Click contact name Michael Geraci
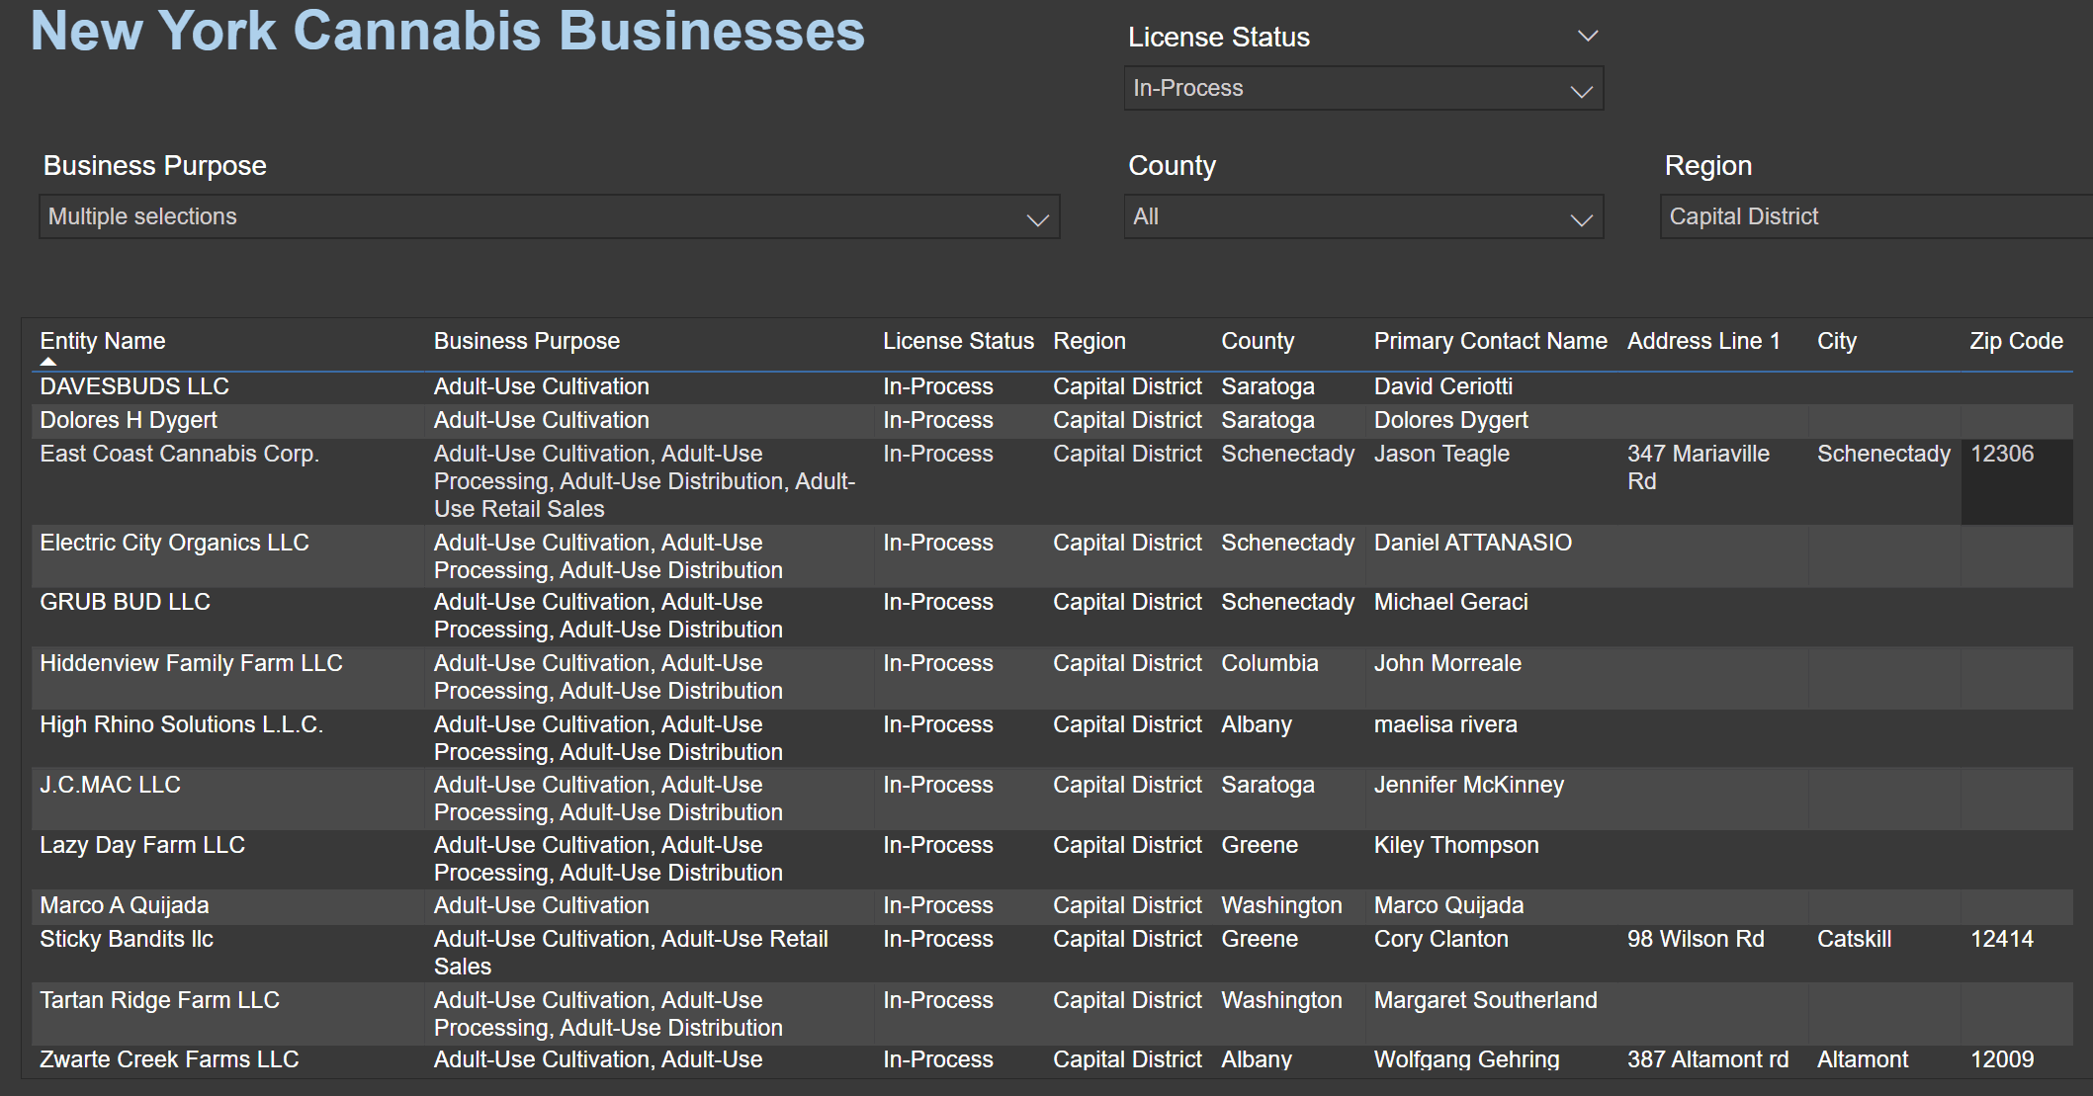The height and width of the screenshot is (1096, 2093). point(1451,602)
